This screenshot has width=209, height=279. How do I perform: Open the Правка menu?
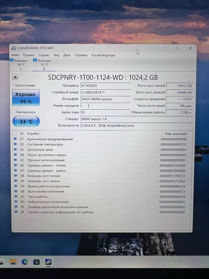29,55
